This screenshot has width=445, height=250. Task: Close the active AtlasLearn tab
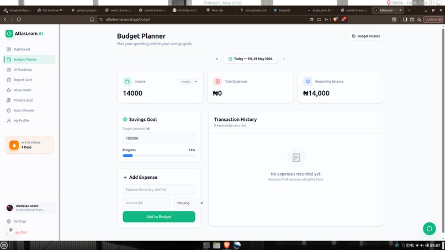pos(400,10)
